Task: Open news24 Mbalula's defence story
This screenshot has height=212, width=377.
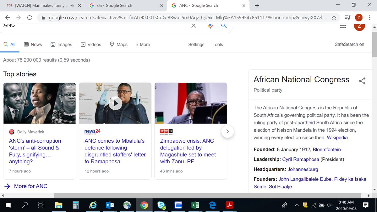Action: 115,151
